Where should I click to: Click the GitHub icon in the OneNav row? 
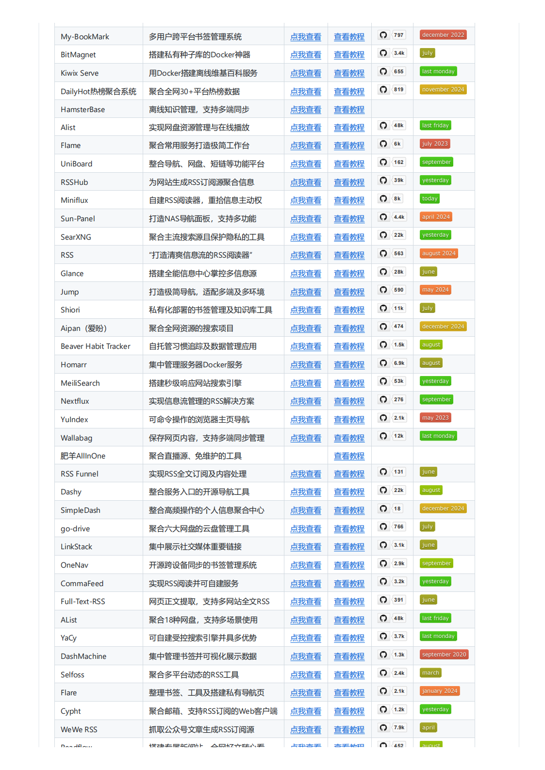383,563
